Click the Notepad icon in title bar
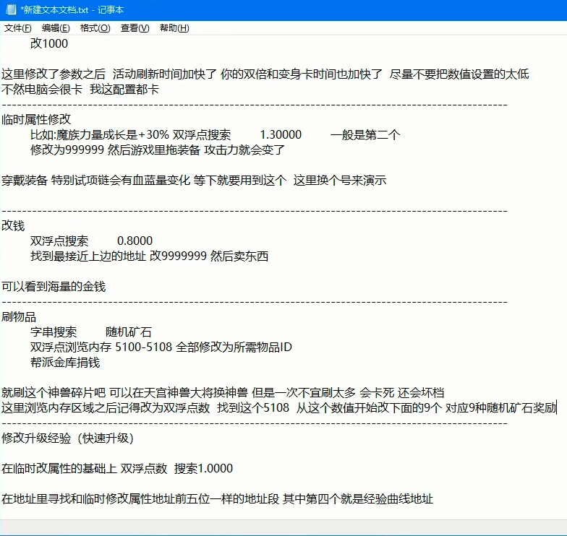Viewport: 567px width, 536px height. (x=9, y=9)
